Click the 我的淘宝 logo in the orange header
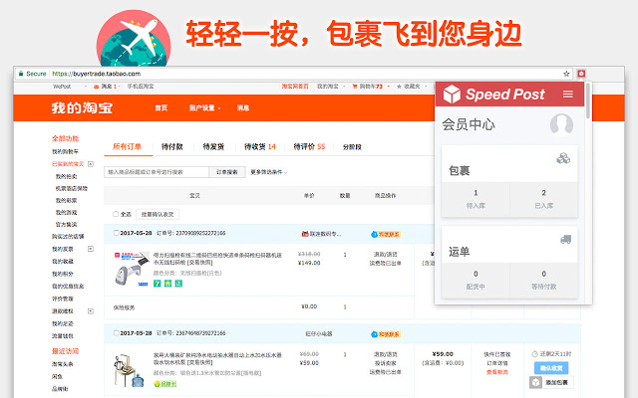Viewport: 638px width, 398px height. click(82, 108)
